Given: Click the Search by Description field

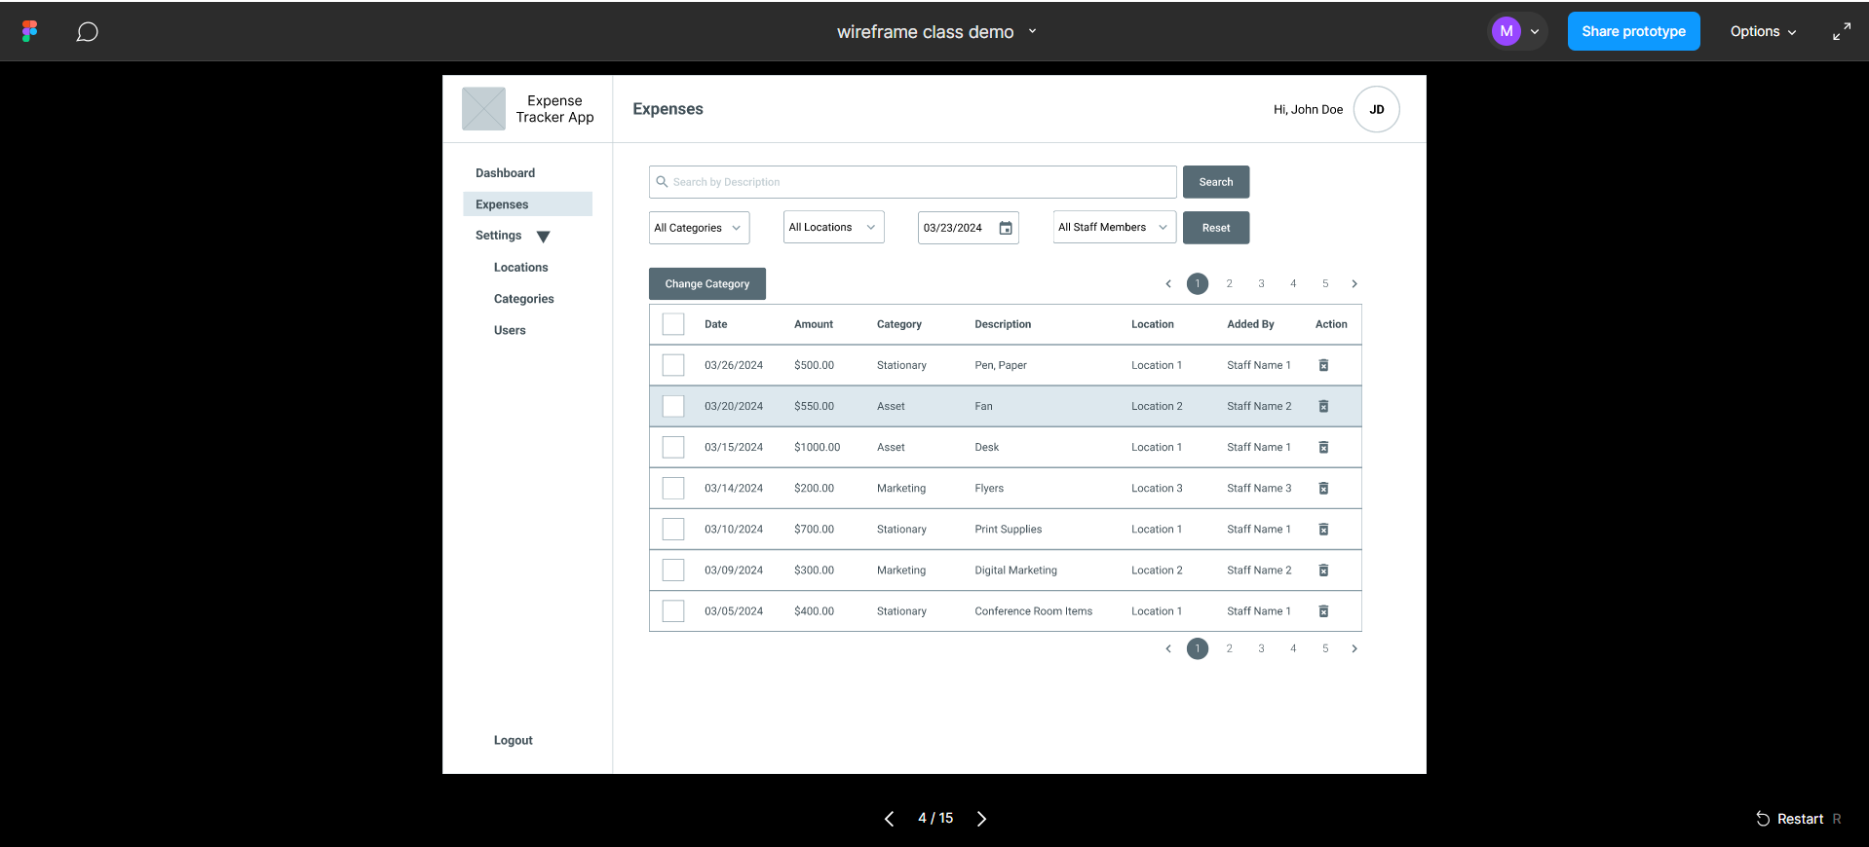Looking at the screenshot, I should tap(913, 182).
